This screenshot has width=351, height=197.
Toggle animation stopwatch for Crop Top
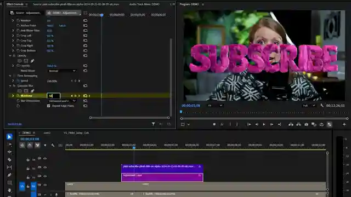[18, 40]
